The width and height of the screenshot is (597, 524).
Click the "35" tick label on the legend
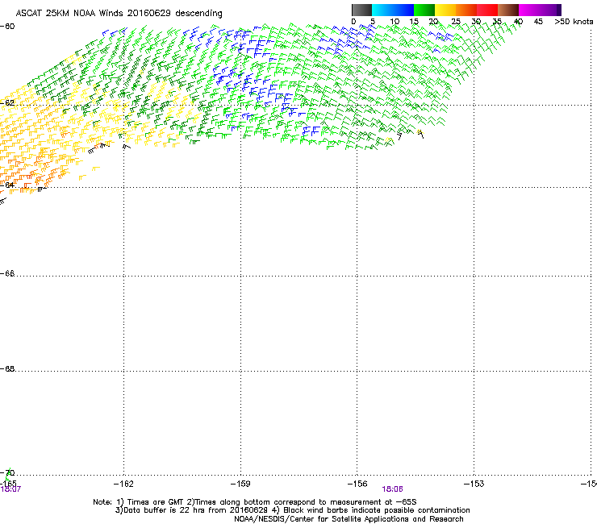coord(497,22)
